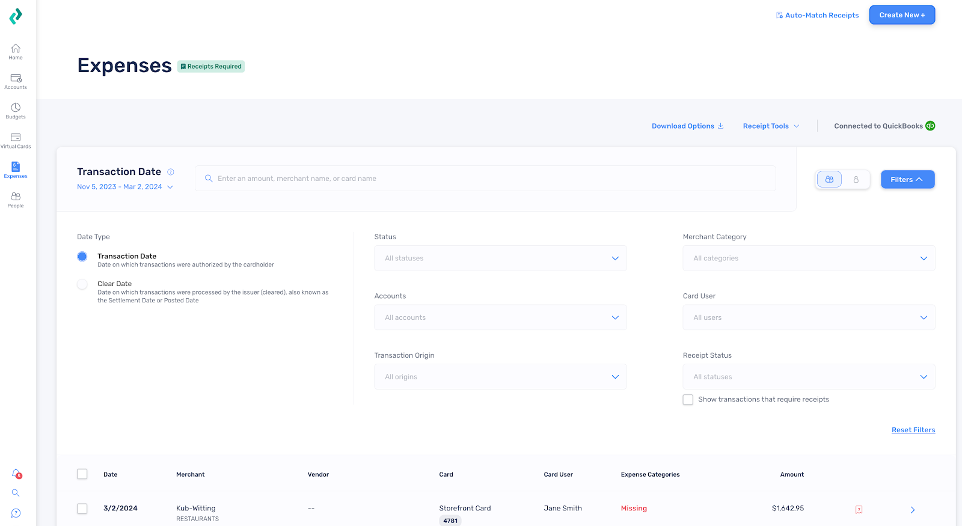Open the Receipt Tools menu
The height and width of the screenshot is (526, 962).
coord(771,126)
